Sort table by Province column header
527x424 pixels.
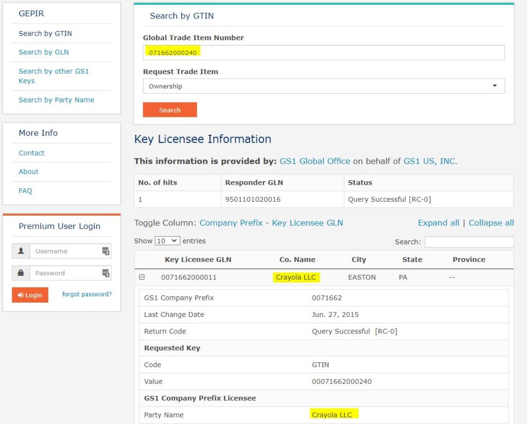pos(469,259)
